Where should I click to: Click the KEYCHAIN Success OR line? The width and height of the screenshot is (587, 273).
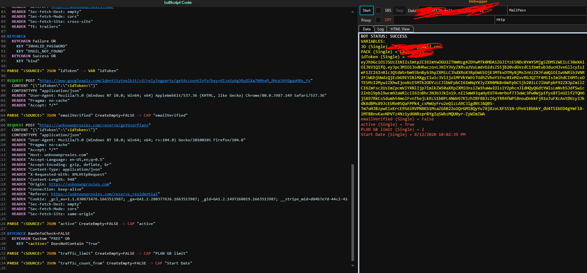[x=35, y=56]
